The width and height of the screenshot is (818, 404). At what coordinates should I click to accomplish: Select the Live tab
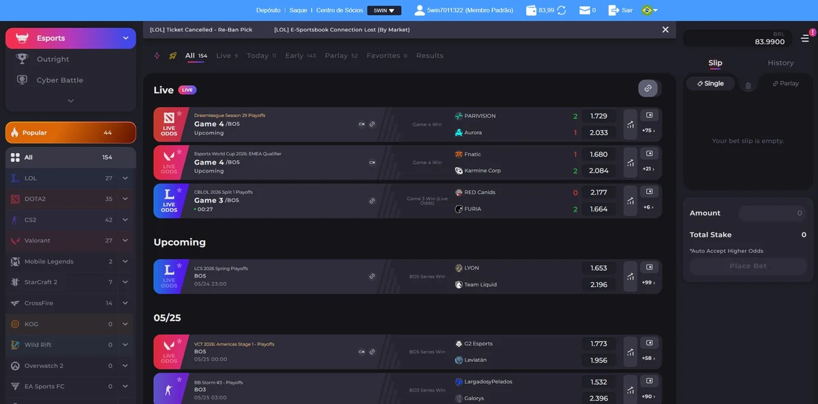pyautogui.click(x=227, y=56)
